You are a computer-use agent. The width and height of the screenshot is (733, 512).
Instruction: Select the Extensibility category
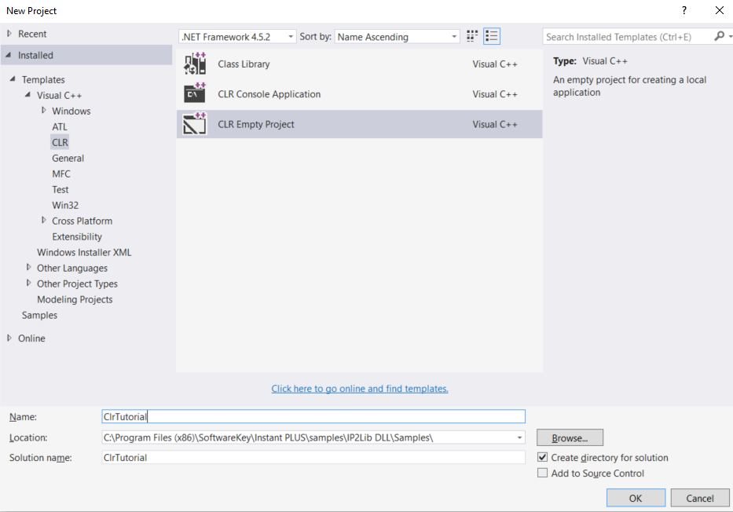point(77,237)
